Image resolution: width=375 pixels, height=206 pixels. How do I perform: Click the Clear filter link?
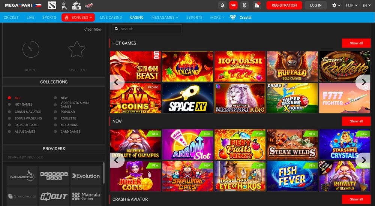[93, 29]
